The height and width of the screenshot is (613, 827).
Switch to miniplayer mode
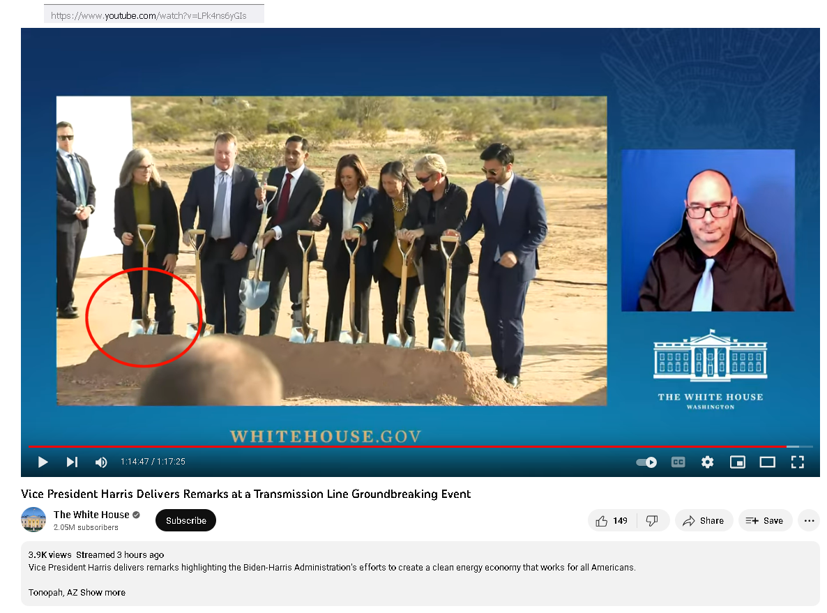tap(737, 462)
